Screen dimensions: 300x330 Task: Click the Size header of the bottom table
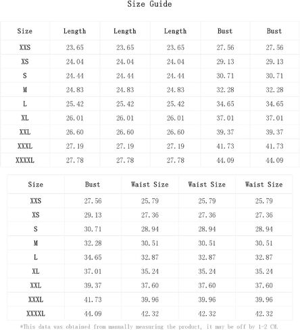point(36,185)
